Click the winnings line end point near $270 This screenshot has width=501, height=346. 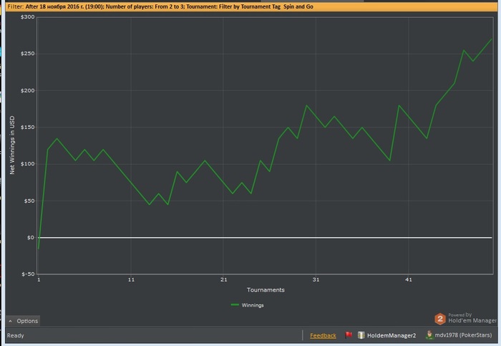pyautogui.click(x=492, y=39)
